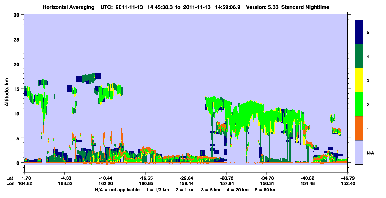
Task: Click the longitude value '156.31'
Action: (x=267, y=183)
